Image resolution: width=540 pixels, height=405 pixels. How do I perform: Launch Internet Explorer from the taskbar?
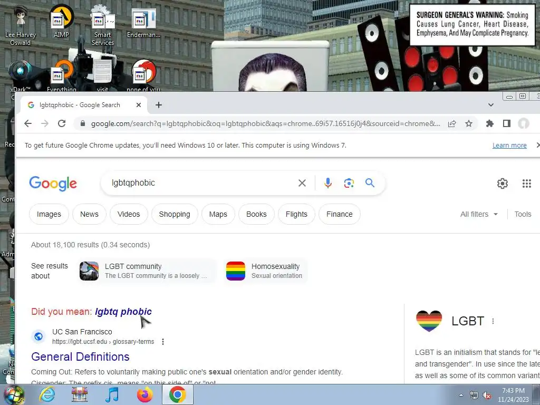click(x=47, y=394)
